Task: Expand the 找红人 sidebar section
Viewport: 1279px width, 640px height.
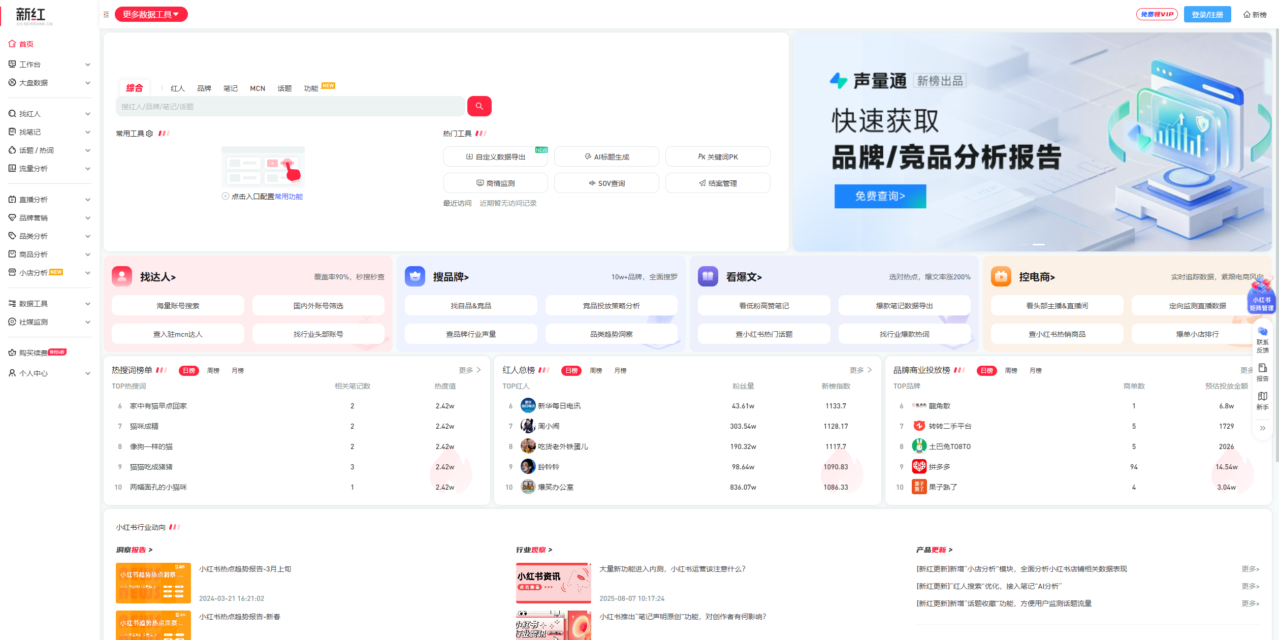Action: 48,114
